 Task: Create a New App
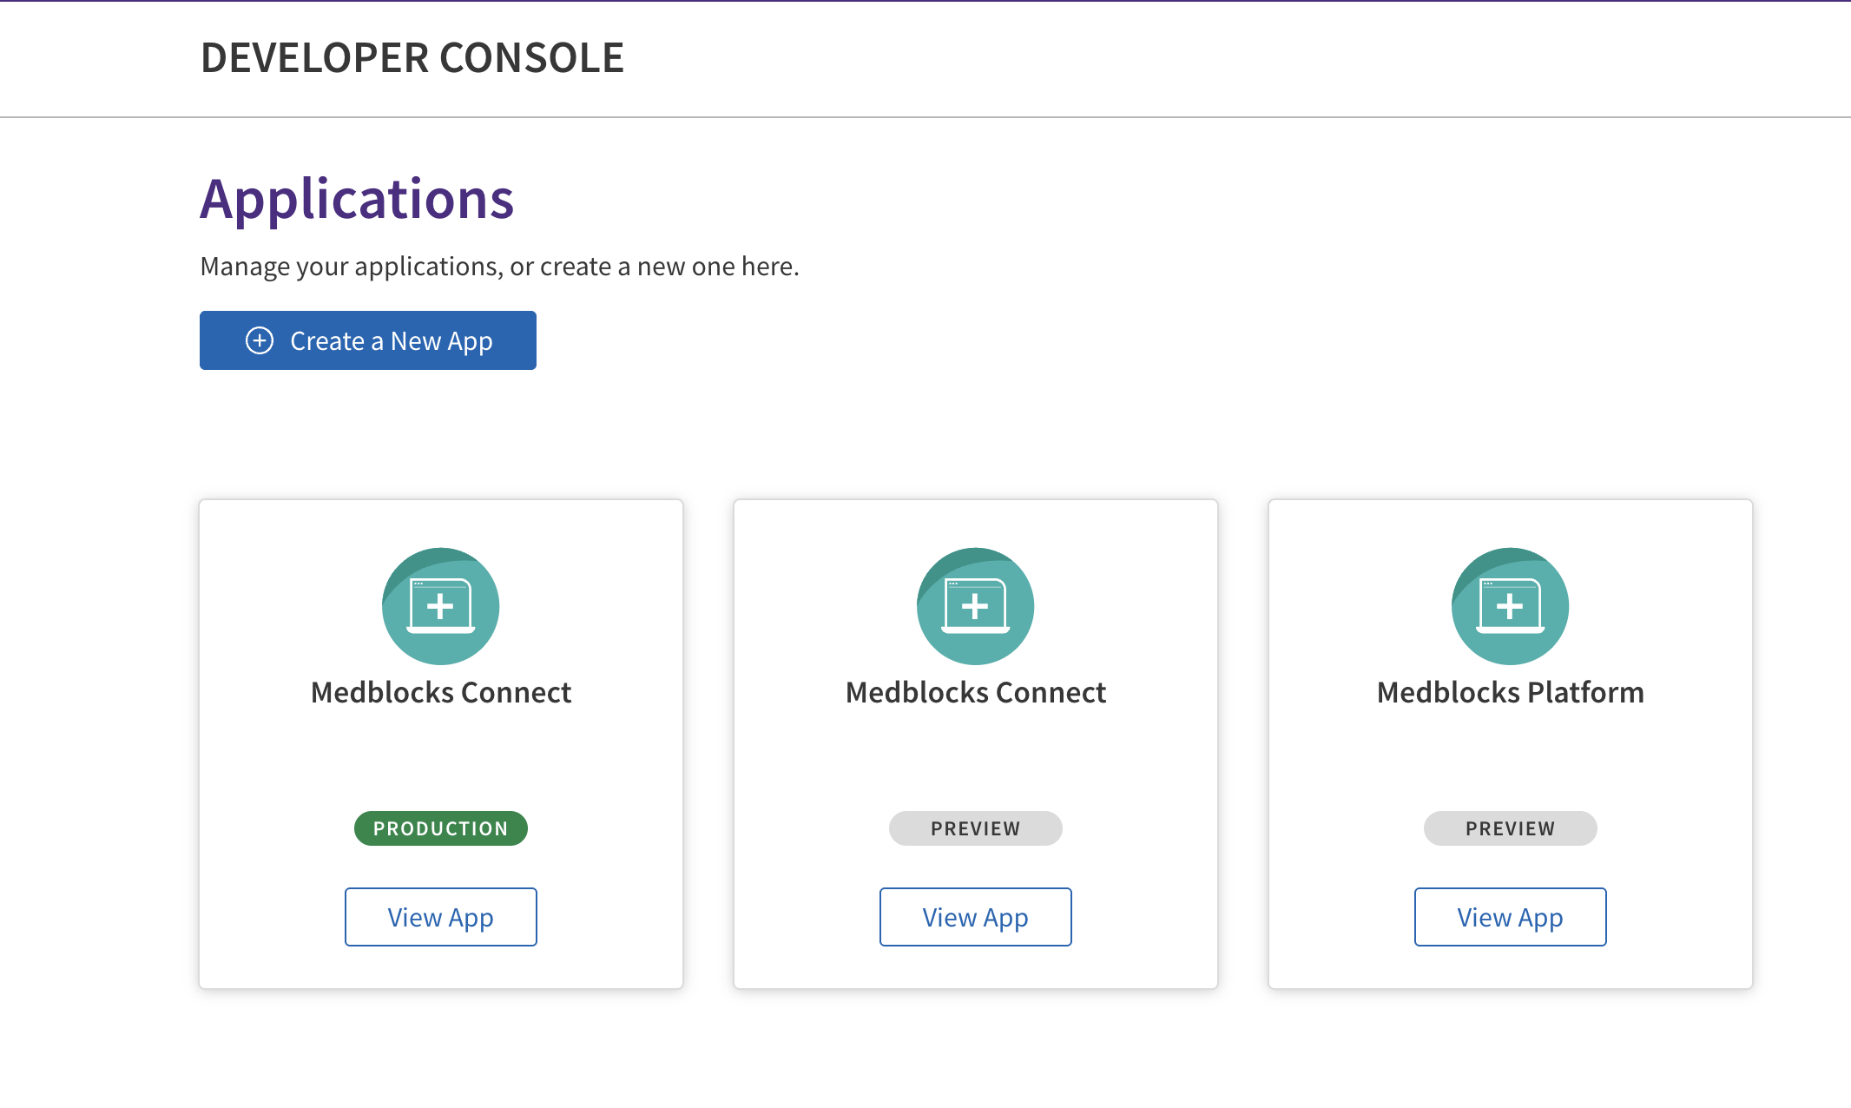click(368, 340)
